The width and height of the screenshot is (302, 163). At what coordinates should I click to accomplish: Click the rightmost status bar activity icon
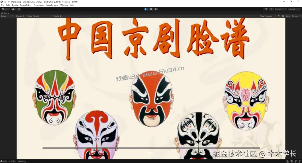tap(300, 162)
